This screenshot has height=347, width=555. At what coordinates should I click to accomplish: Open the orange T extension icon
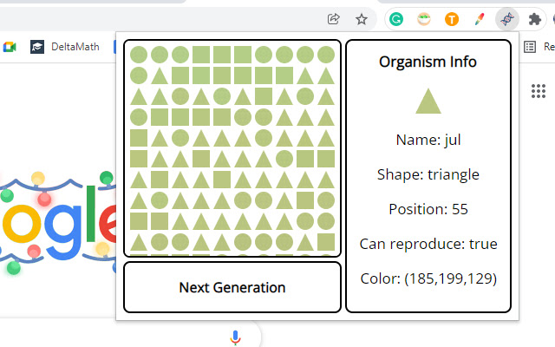(452, 19)
